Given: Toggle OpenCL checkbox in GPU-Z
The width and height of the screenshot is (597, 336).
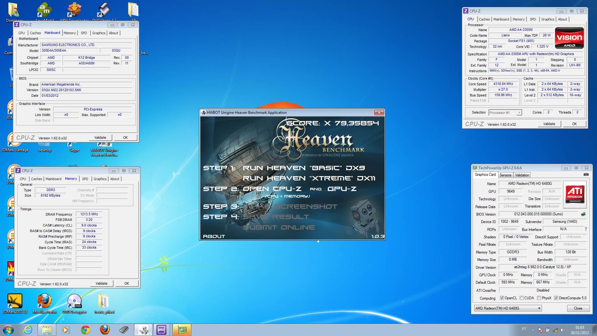Looking at the screenshot, I should (x=502, y=298).
